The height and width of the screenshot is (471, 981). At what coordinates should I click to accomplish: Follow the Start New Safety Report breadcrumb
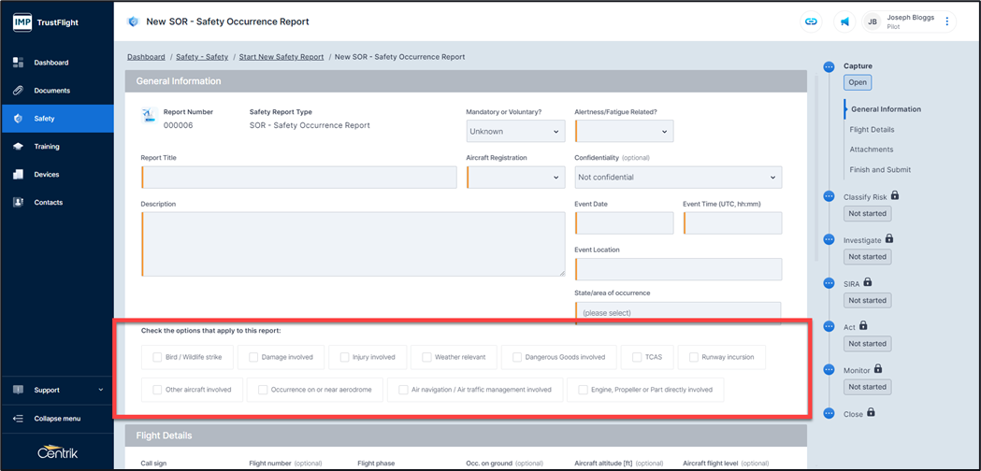281,57
